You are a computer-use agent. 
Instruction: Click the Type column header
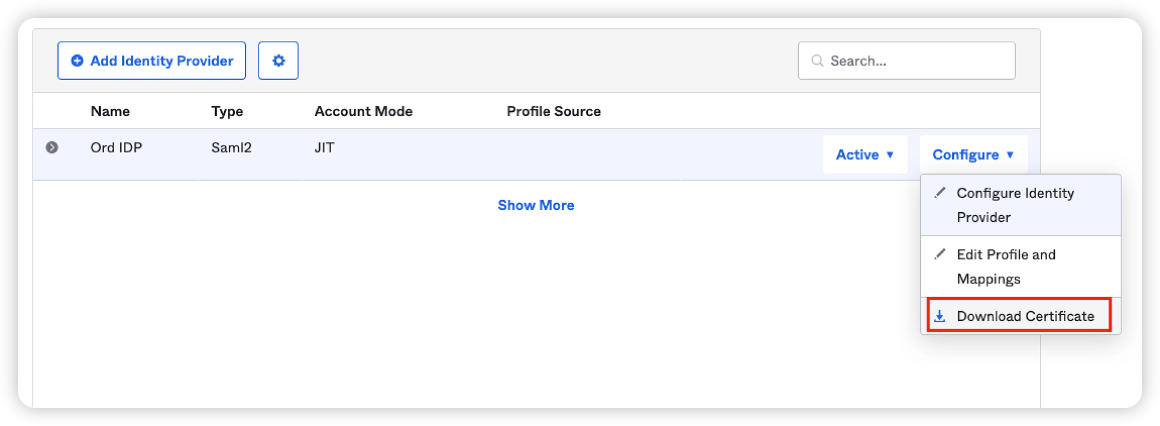pos(227,111)
